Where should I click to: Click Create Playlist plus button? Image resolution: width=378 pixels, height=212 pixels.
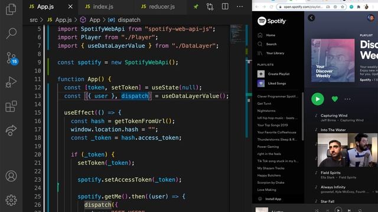261,74
